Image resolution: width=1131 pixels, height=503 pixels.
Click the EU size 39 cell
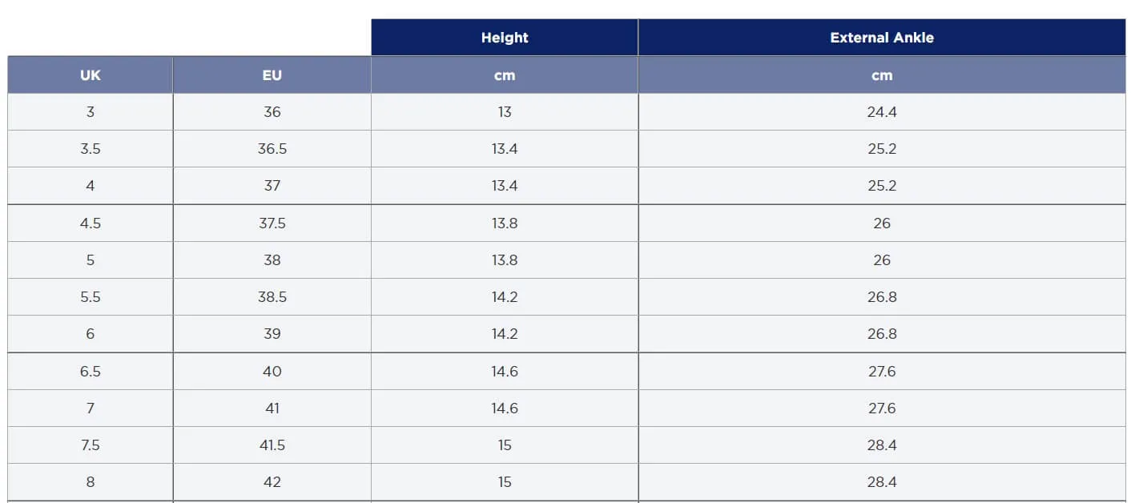tap(272, 334)
